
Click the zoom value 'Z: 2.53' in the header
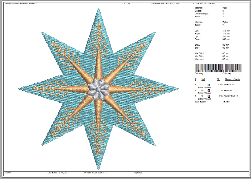127,4
